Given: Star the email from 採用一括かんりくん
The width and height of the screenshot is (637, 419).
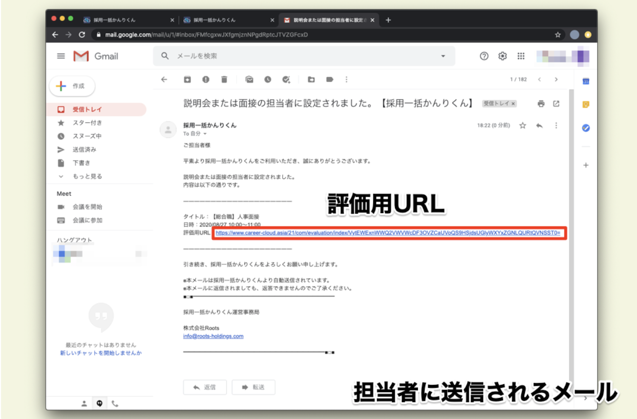Looking at the screenshot, I should (x=522, y=125).
